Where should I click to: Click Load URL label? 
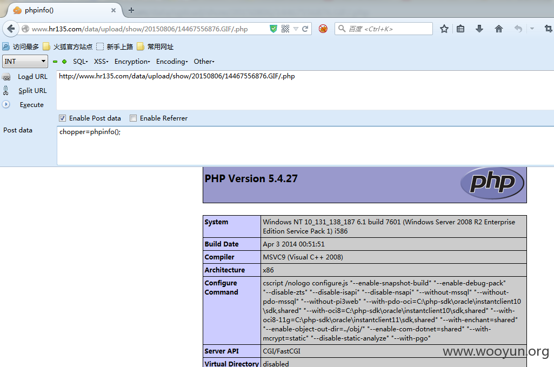(32, 77)
